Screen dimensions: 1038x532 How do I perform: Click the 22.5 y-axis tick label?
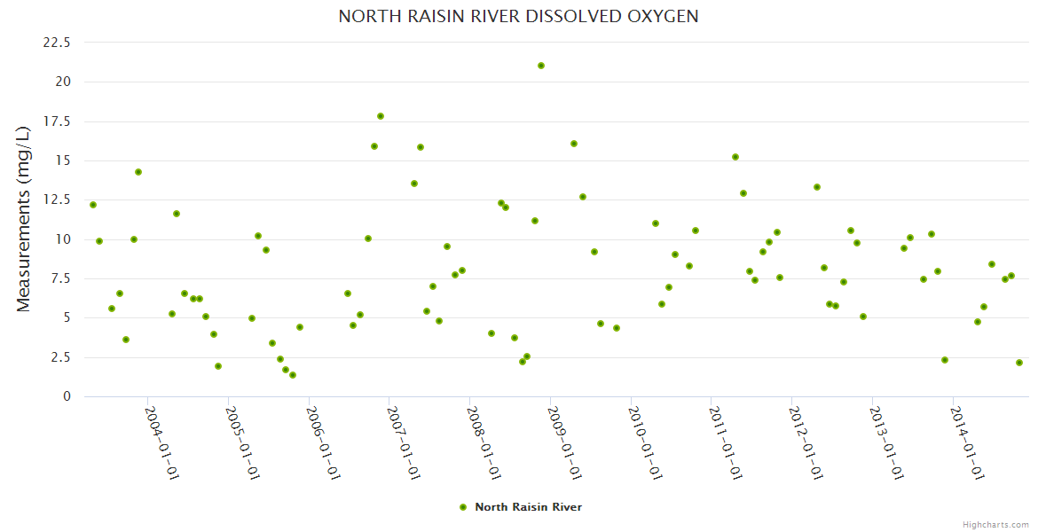pyautogui.click(x=59, y=42)
